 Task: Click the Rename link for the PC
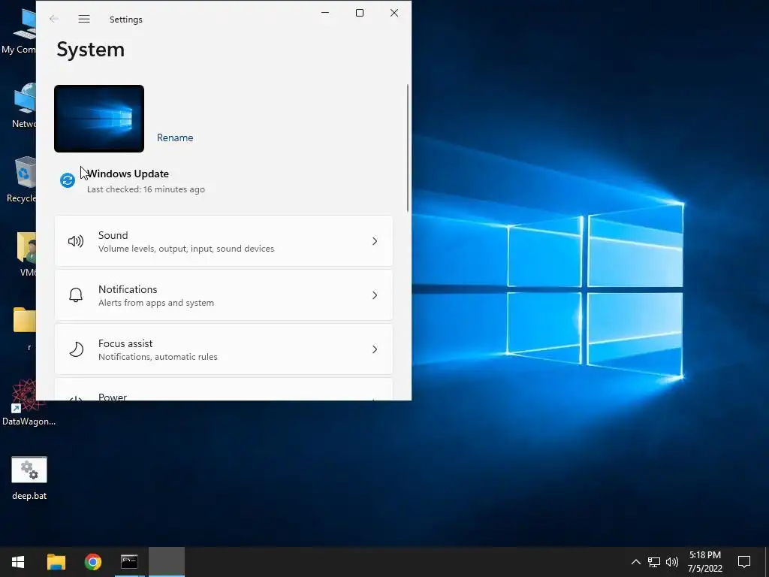click(175, 138)
